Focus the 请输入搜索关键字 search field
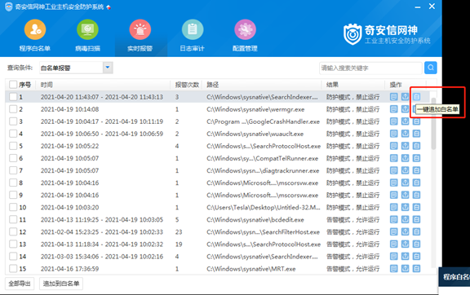The width and height of the screenshot is (470, 295). 370,68
